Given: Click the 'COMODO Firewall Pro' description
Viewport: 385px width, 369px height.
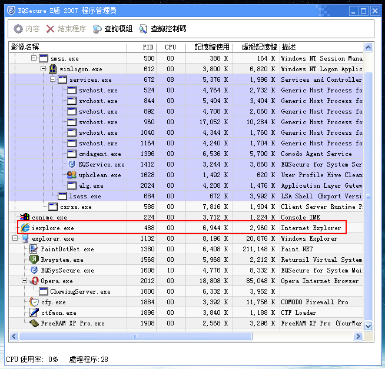Looking at the screenshot, I should tap(314, 302).
